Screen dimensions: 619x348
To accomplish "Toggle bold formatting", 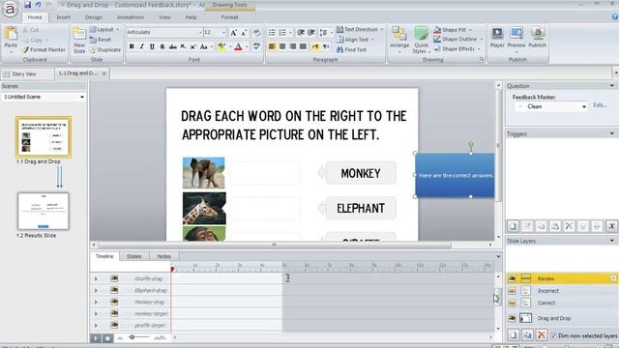I will point(132,46).
